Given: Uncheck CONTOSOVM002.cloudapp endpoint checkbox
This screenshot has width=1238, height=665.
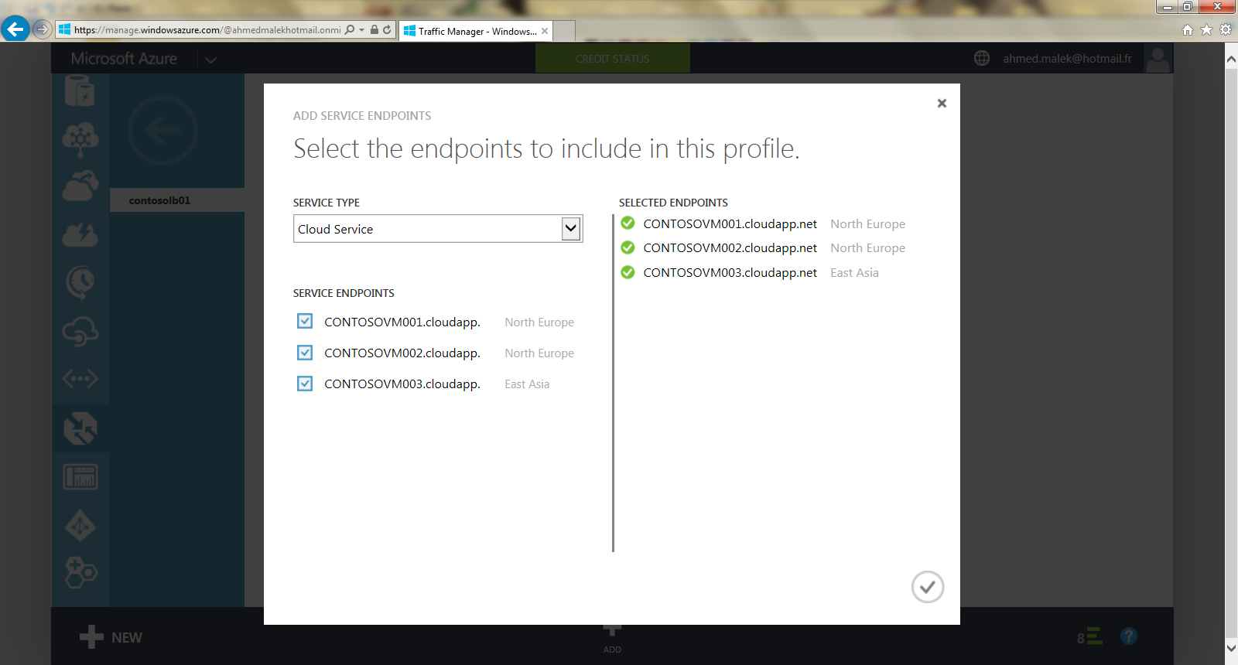Looking at the screenshot, I should tap(305, 353).
